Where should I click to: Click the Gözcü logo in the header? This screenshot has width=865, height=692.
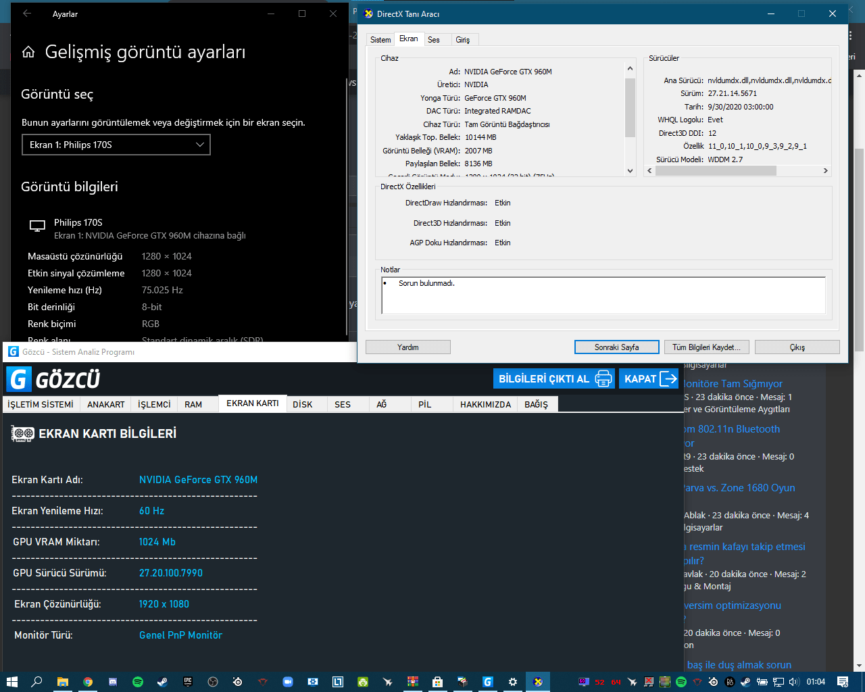pyautogui.click(x=54, y=379)
